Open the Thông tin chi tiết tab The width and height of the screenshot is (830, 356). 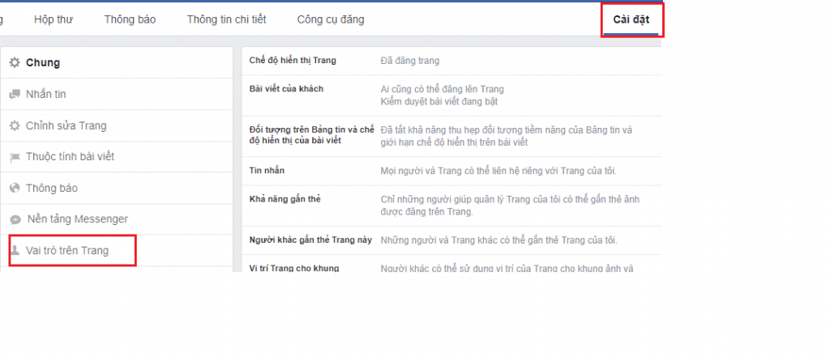pyautogui.click(x=227, y=19)
